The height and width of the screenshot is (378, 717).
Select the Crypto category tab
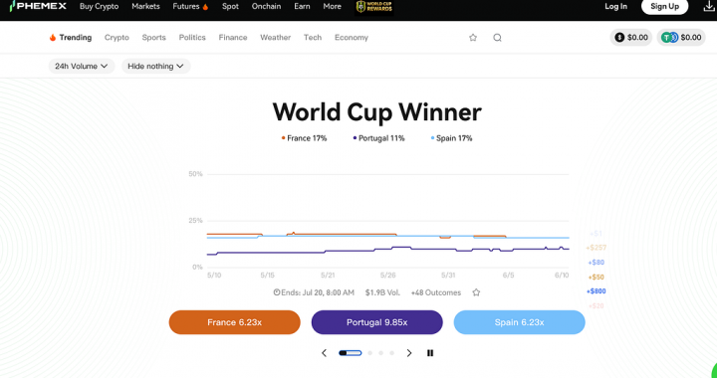pyautogui.click(x=117, y=38)
